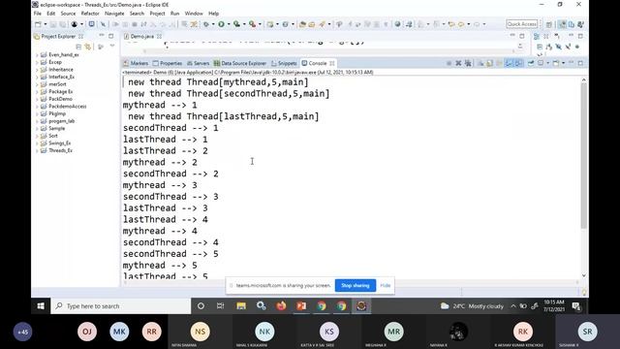Screen dimensions: 620x349
Task: Click the Open Type icon in the toolbar
Action: click(x=302, y=24)
